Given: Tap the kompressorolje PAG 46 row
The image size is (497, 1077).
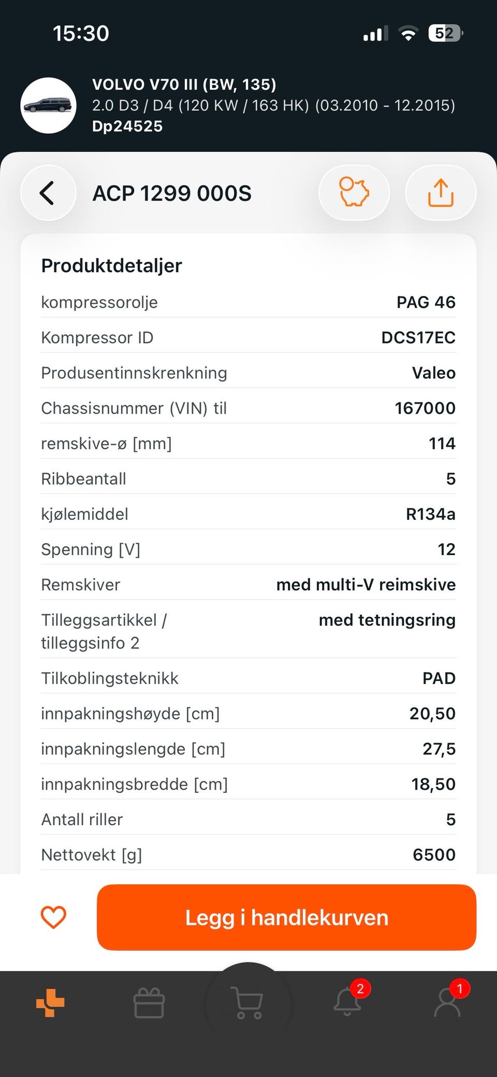Looking at the screenshot, I should pos(248,302).
